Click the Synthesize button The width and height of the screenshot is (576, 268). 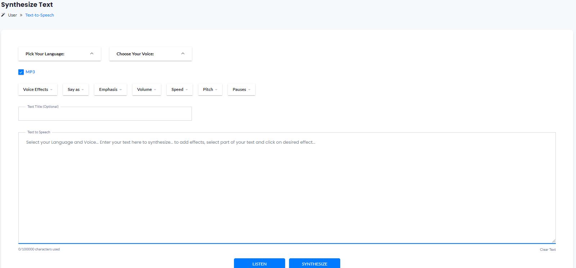315,263
